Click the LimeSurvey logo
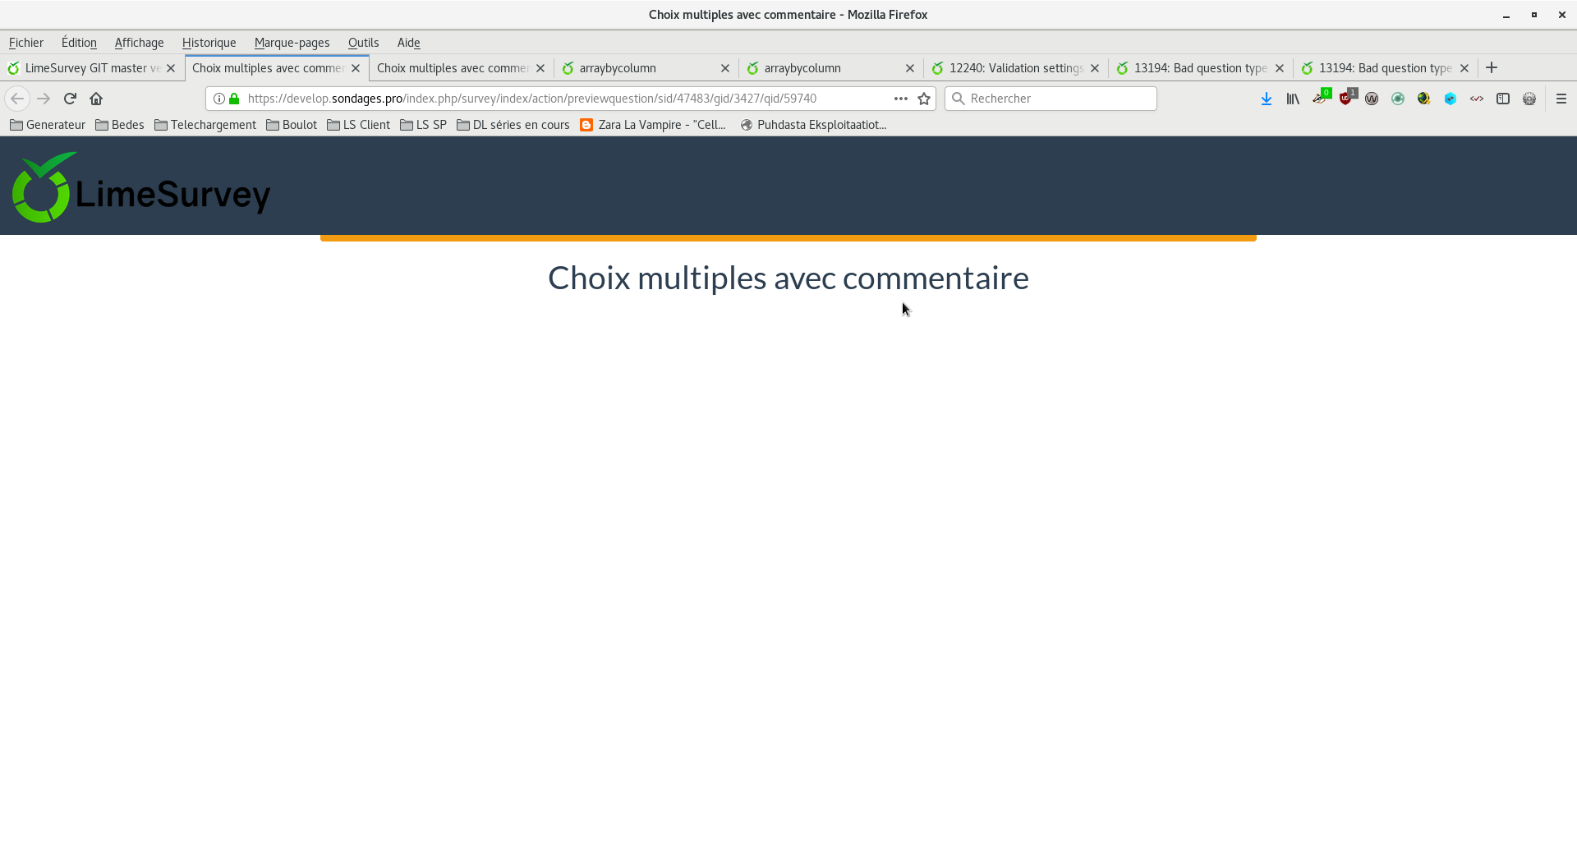 (141, 187)
